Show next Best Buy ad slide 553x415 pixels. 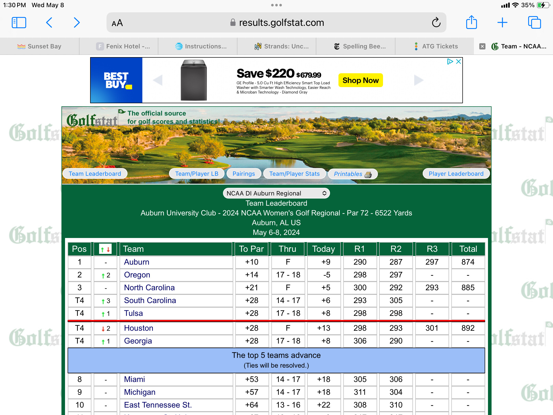(x=419, y=80)
